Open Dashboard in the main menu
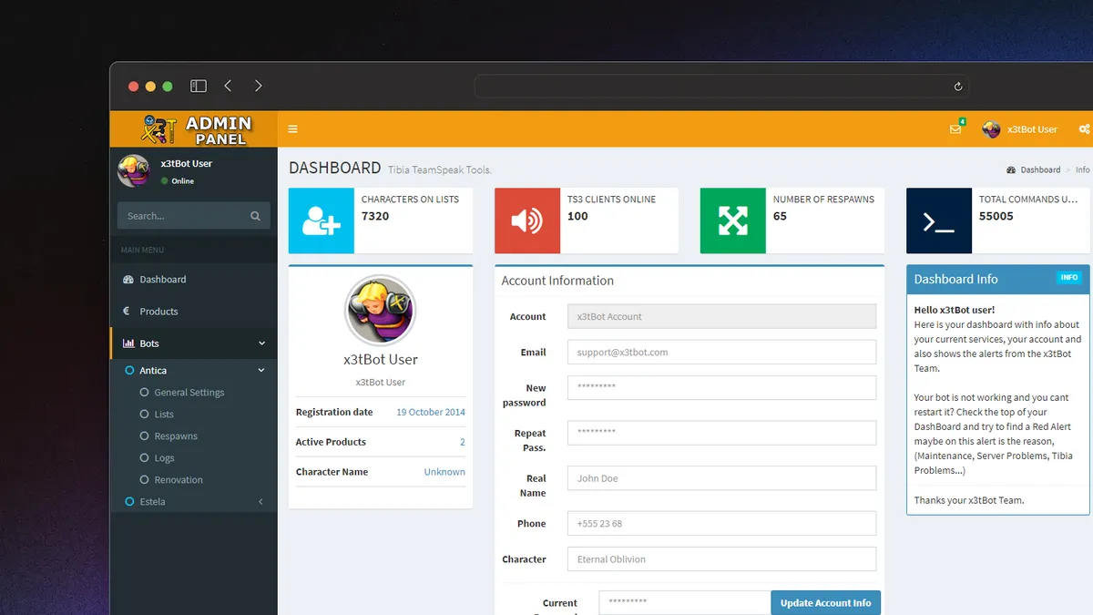The height and width of the screenshot is (615, 1093). tap(162, 280)
